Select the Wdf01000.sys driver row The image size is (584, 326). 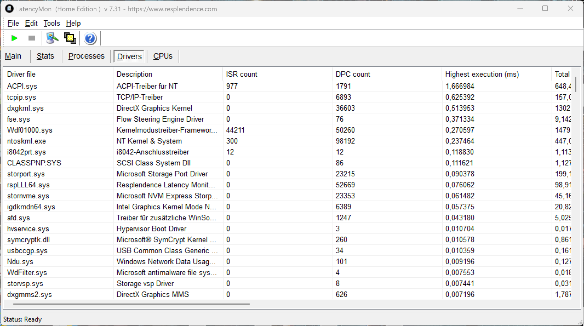click(287, 130)
